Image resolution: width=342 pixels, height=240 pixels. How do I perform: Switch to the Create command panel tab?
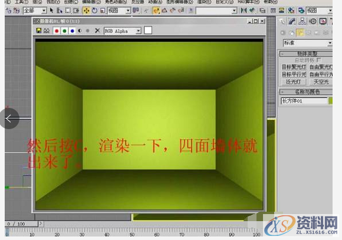pyautogui.click(x=282, y=21)
